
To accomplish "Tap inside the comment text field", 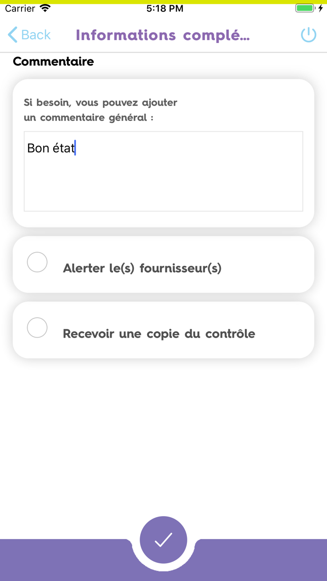I will [x=163, y=170].
